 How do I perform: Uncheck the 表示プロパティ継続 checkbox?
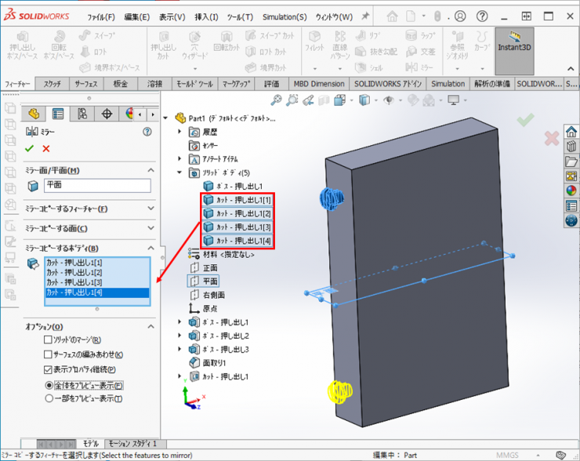(49, 369)
